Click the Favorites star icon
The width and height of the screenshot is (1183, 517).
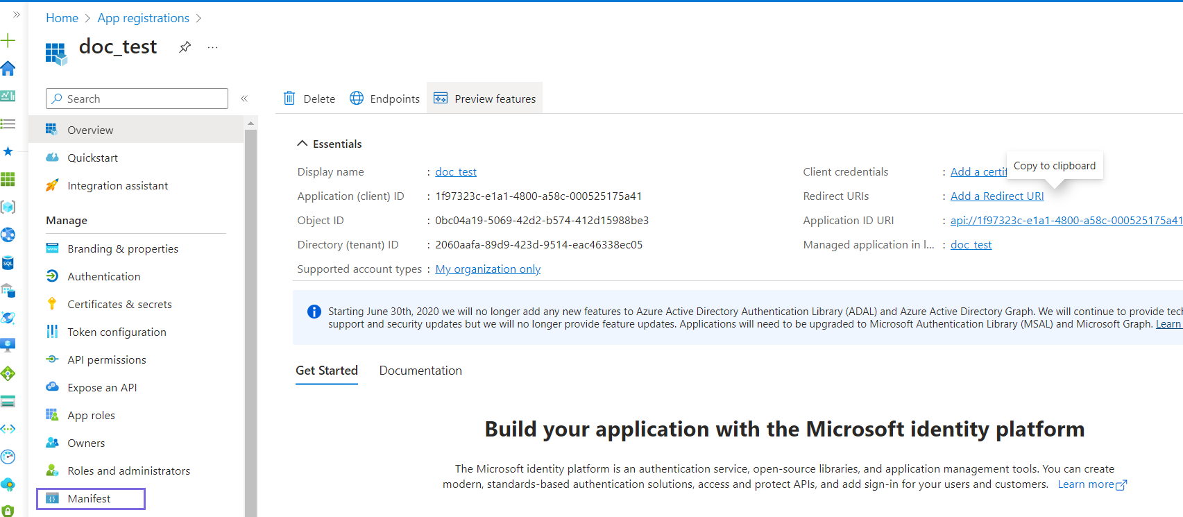tap(8, 151)
